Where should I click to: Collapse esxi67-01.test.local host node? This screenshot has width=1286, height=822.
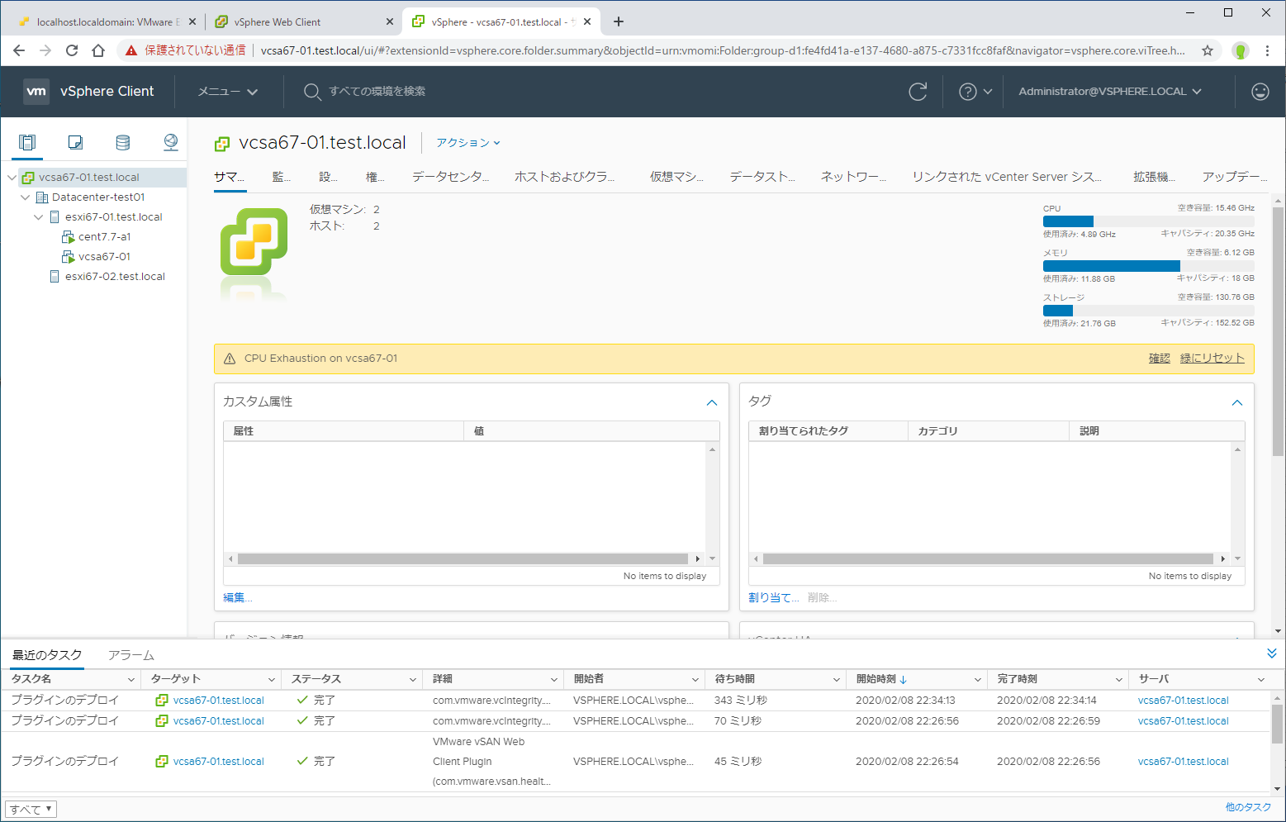coord(38,217)
